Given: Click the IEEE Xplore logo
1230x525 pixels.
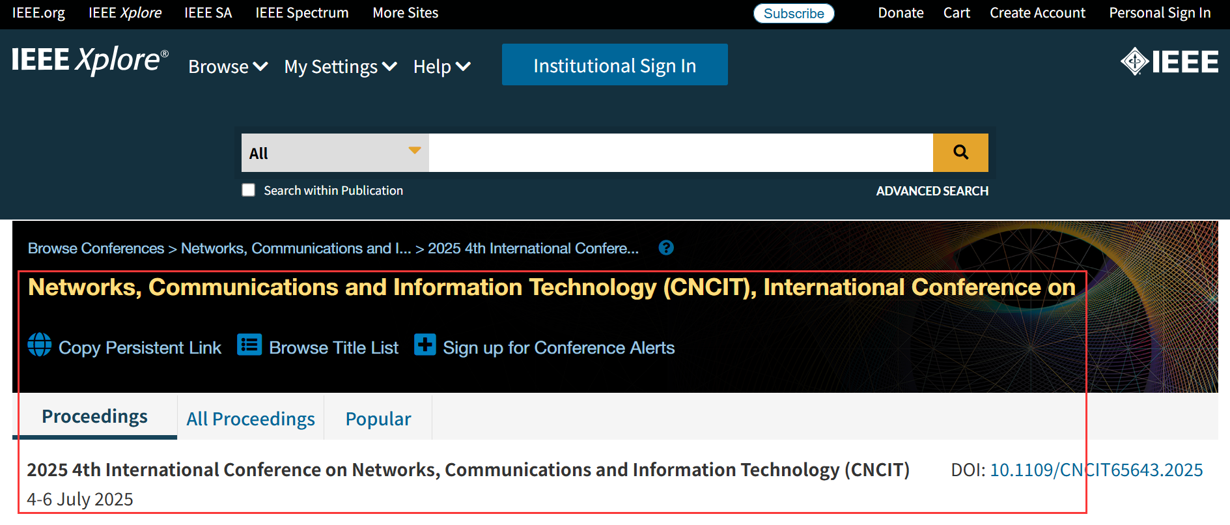Looking at the screenshot, I should (90, 61).
